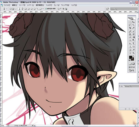The width and height of the screenshot is (139, 127).
Task: Select the Zoom tool
Action: point(133,53)
